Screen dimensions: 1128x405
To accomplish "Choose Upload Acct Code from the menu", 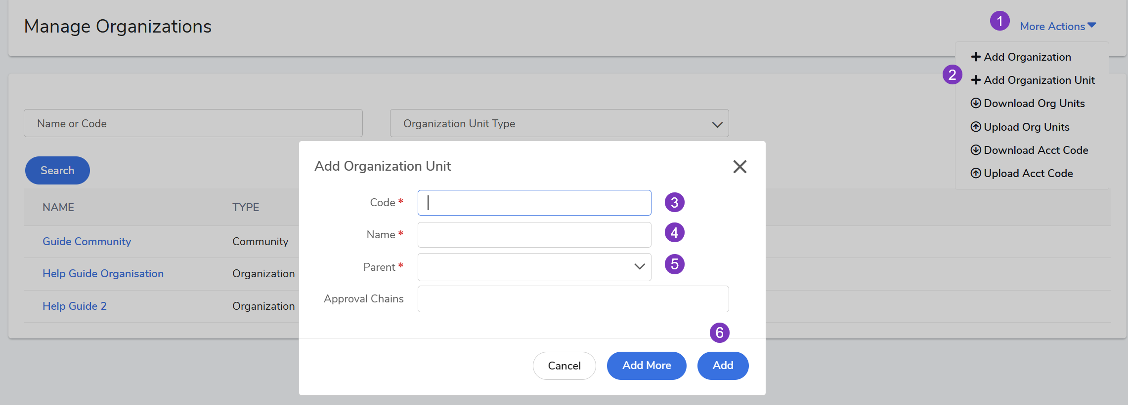I will point(1028,174).
